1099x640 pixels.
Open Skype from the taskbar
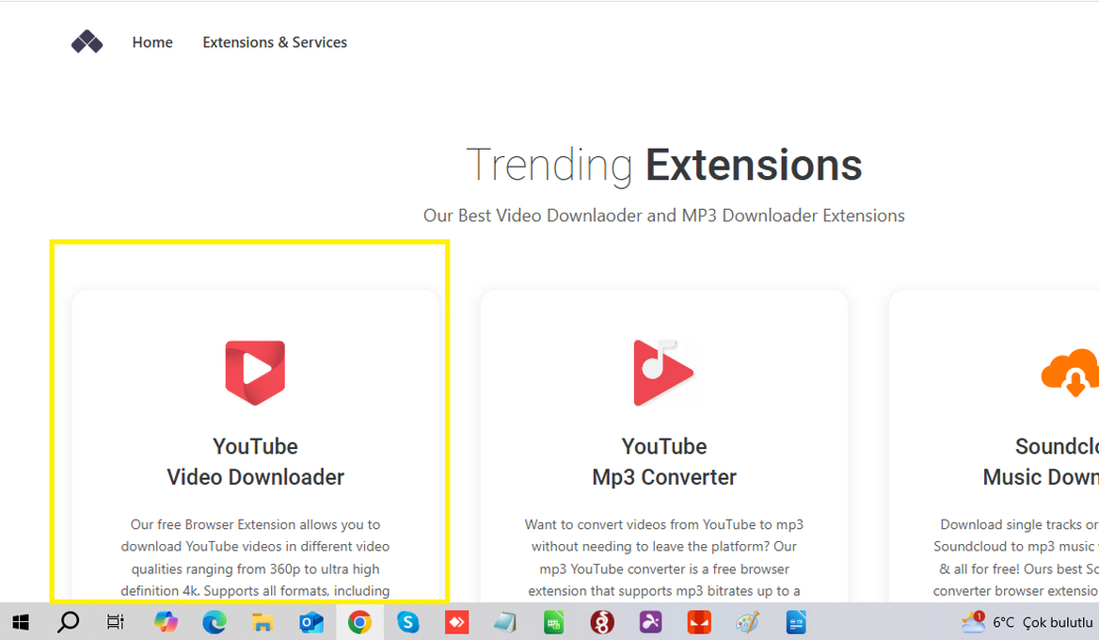(x=407, y=622)
